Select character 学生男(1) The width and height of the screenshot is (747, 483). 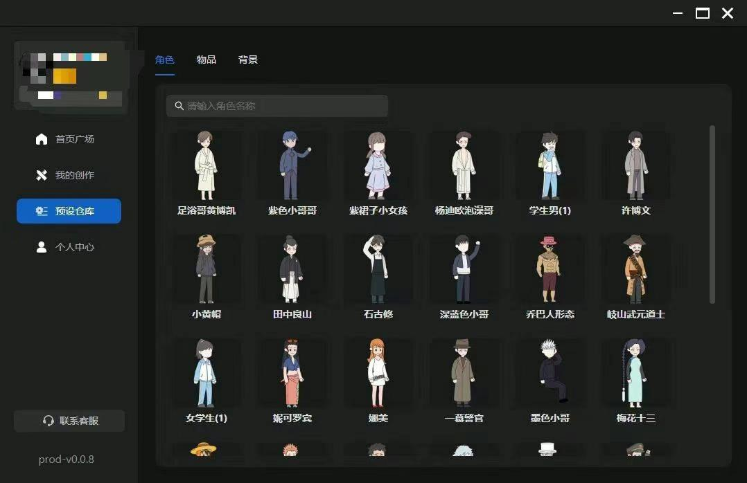click(550, 173)
